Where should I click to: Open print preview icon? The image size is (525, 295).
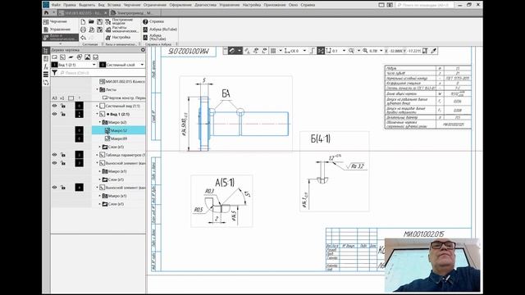[x=91, y=29]
